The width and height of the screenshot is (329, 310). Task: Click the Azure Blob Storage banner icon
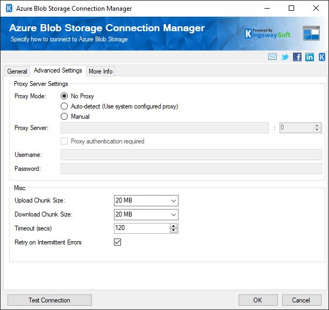(311, 33)
